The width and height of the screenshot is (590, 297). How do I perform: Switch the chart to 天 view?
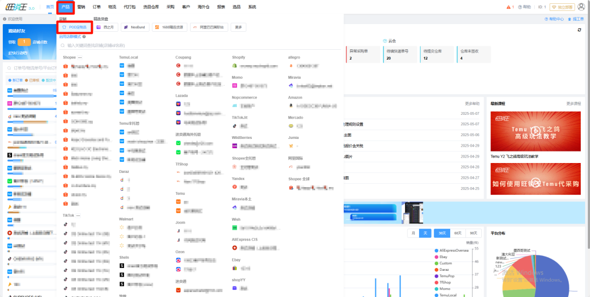click(425, 234)
